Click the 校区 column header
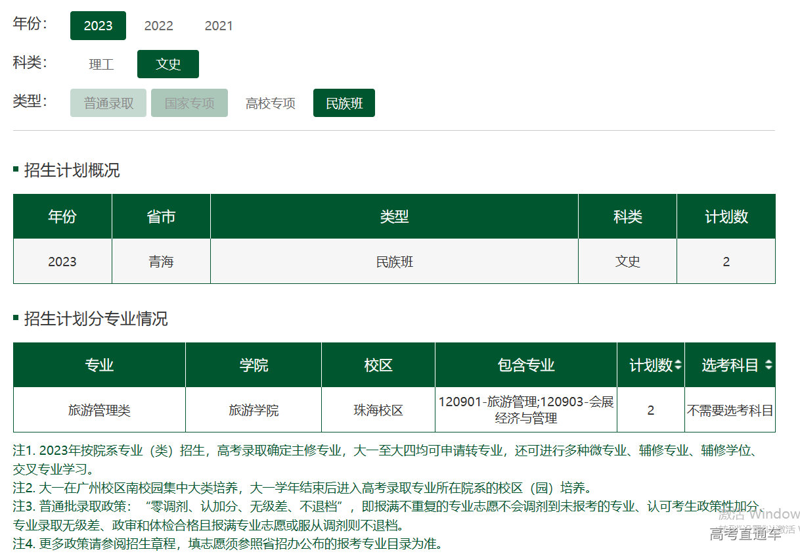Viewport: 800px width, 560px height. (378, 365)
